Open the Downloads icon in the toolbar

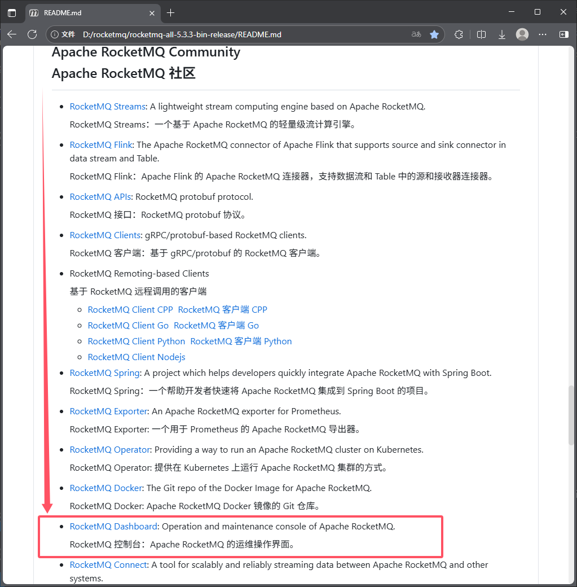(x=501, y=34)
